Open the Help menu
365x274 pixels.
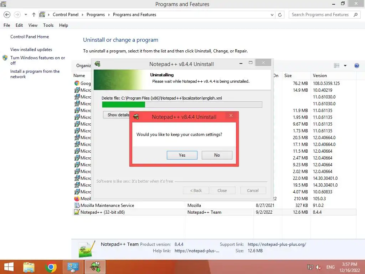tap(63, 25)
